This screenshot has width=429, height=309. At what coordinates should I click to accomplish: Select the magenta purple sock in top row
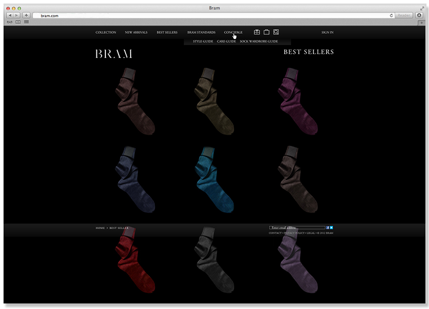[x=297, y=101]
